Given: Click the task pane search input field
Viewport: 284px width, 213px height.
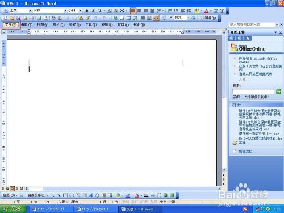Looking at the screenshot, I should click(253, 91).
